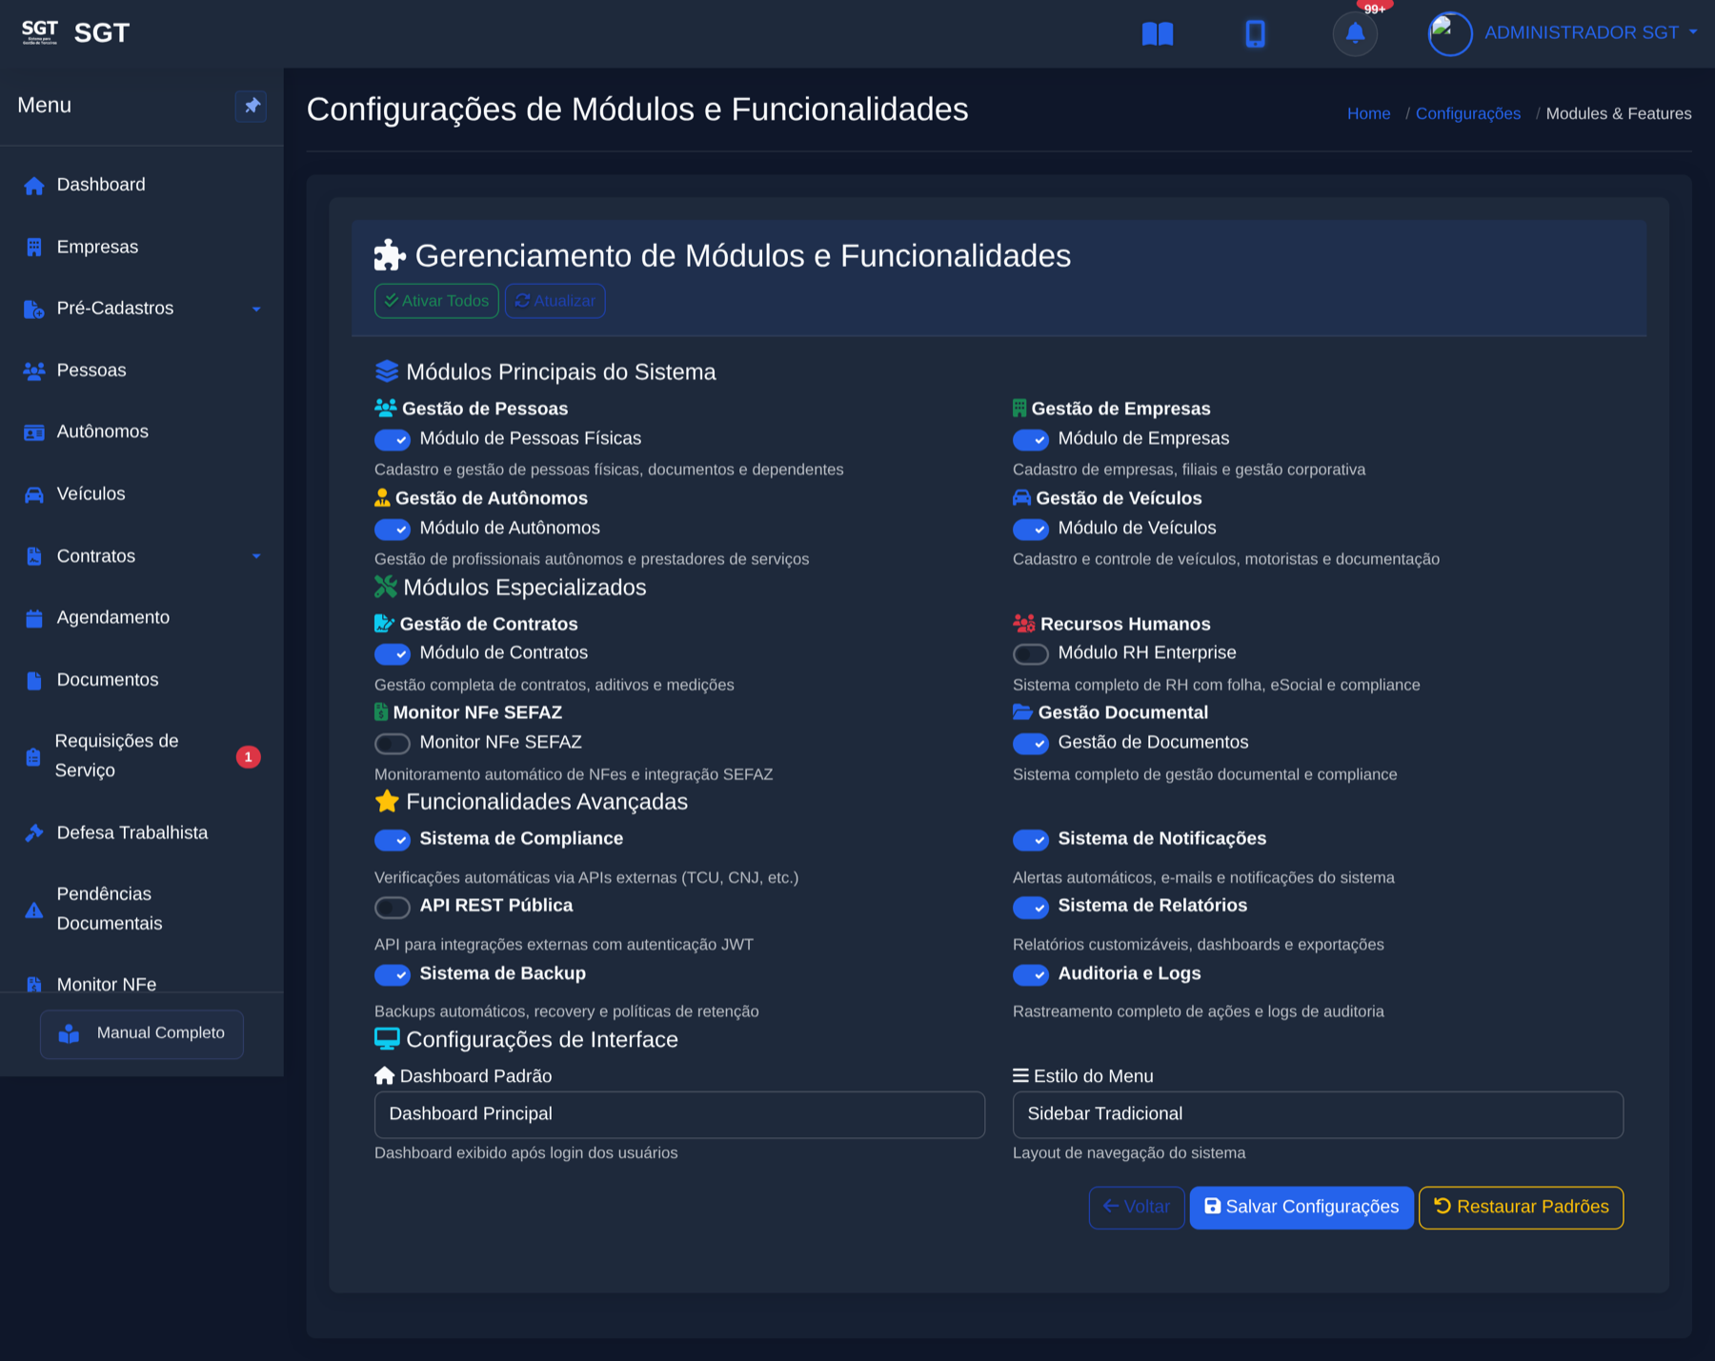Click the Requisições de Serviço clipboard icon

33,757
